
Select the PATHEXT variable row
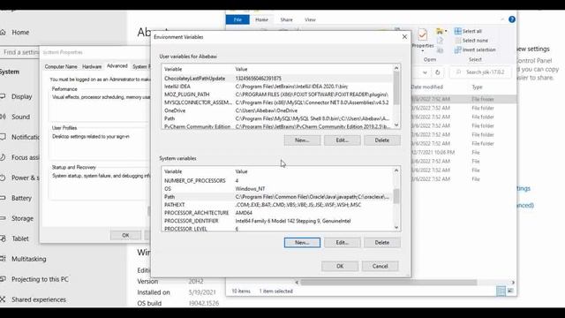(x=277, y=205)
